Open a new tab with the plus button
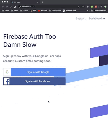This screenshot has height=130, width=108. pyautogui.click(x=42, y=2)
